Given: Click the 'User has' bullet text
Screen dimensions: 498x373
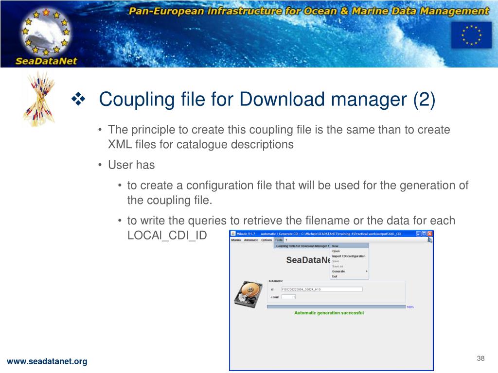Looking at the screenshot, I should tap(131, 165).
